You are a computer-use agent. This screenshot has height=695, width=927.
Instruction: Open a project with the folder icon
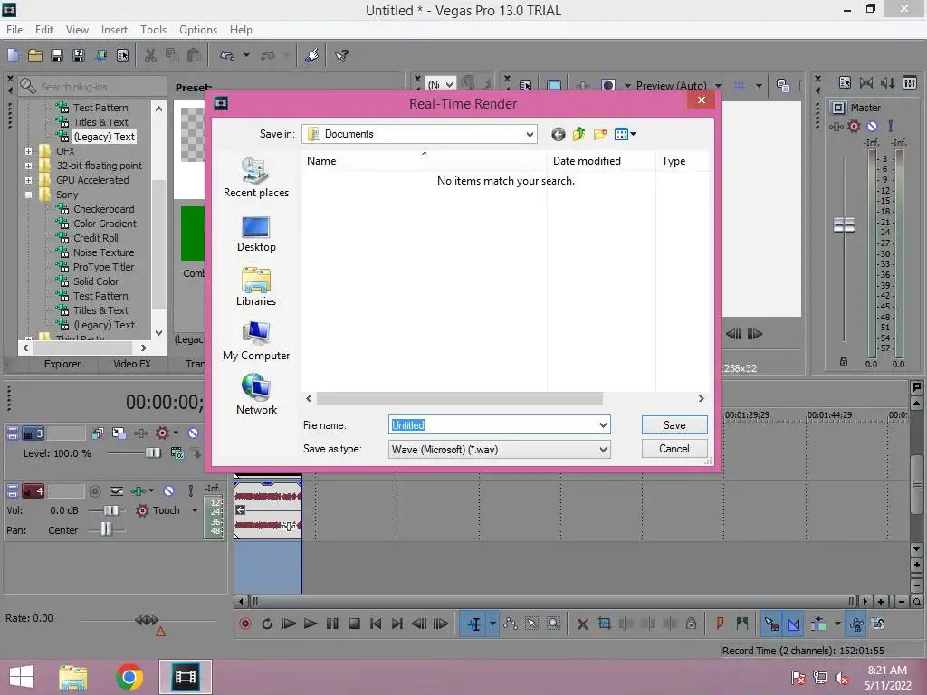[35, 55]
